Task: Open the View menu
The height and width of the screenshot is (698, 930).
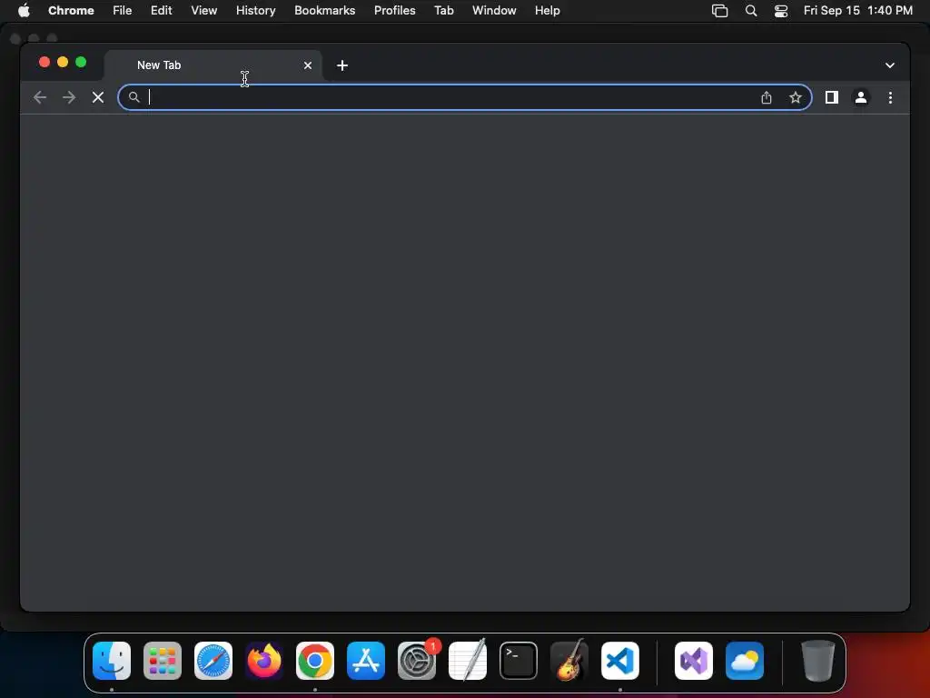Action: pyautogui.click(x=203, y=10)
